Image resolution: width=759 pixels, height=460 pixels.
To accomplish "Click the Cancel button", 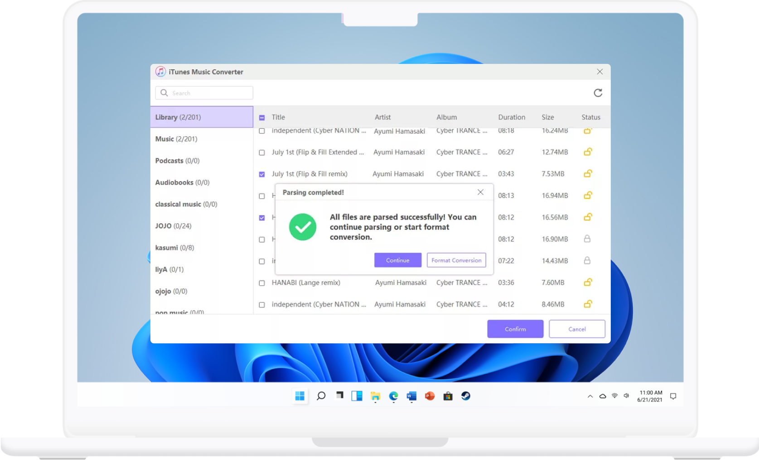I will pos(577,329).
